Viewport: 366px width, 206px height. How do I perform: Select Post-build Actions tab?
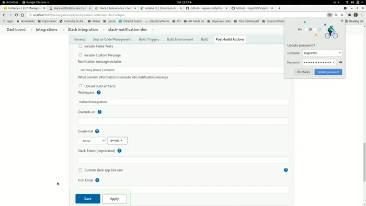coord(230,39)
